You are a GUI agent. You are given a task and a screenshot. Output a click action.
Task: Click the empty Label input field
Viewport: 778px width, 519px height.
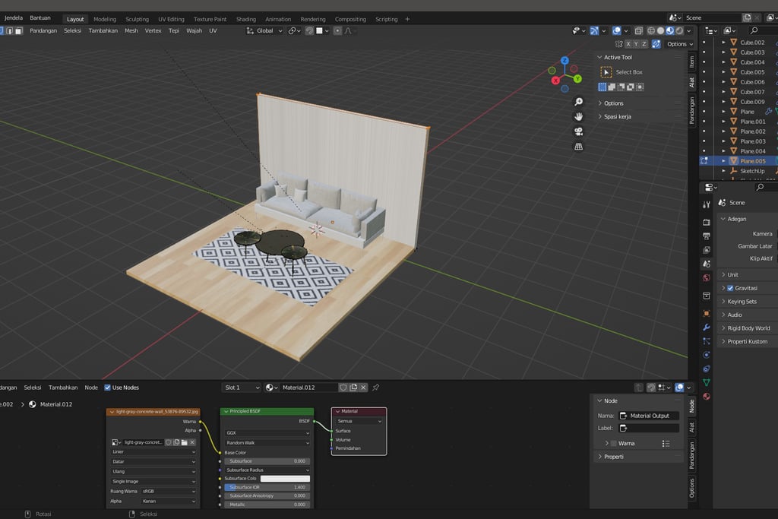649,429
